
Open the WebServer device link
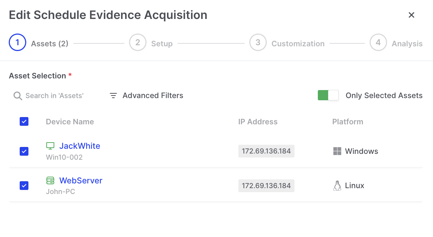[x=81, y=180]
